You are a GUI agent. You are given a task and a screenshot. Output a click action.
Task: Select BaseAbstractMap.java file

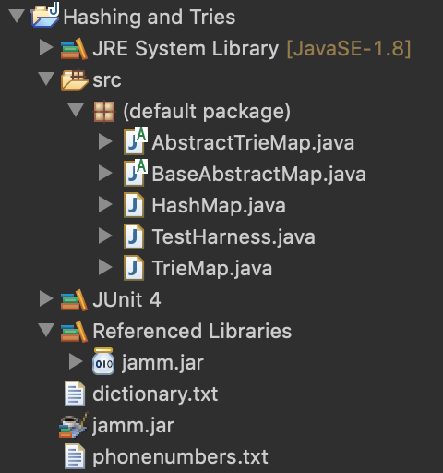[x=258, y=175]
